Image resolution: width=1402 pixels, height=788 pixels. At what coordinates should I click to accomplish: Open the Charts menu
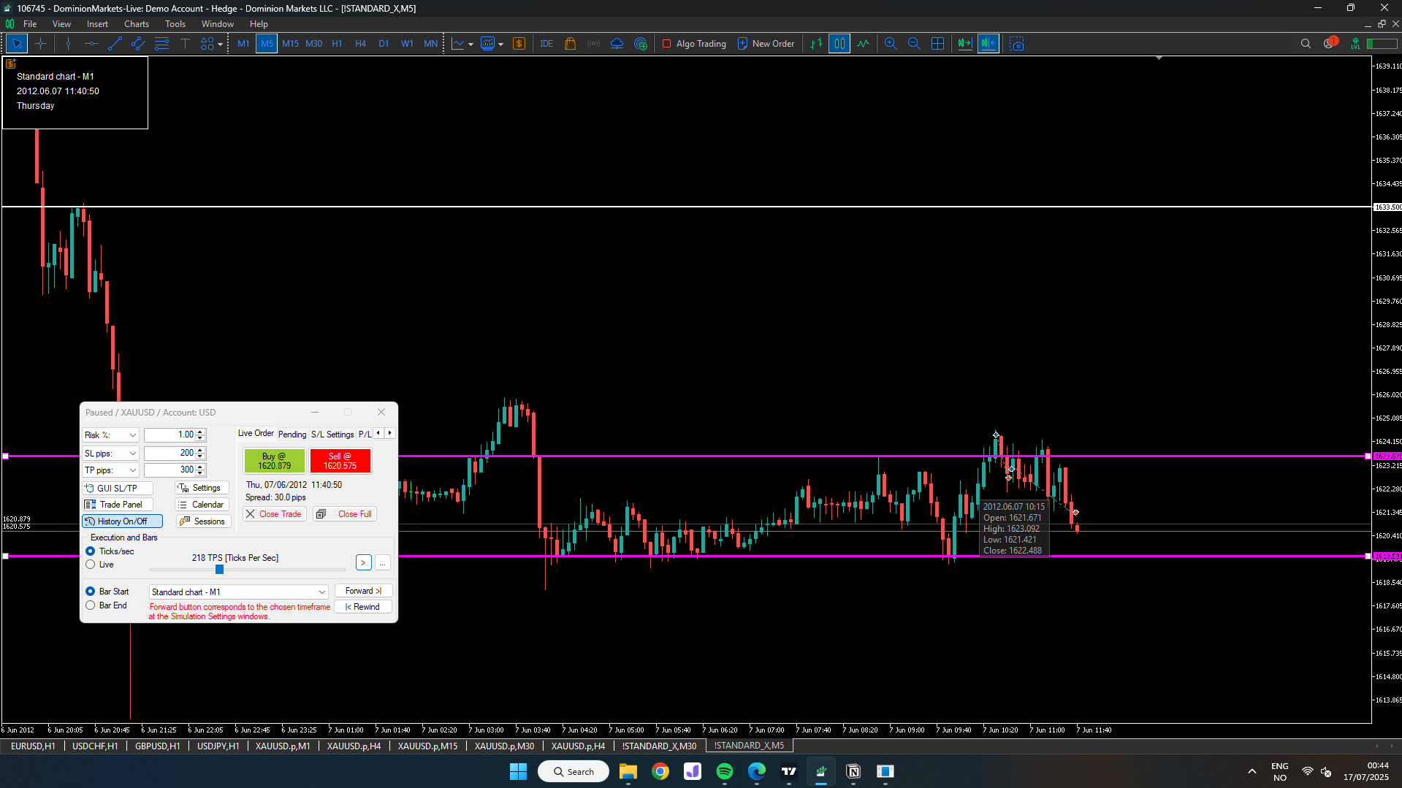[x=137, y=24]
